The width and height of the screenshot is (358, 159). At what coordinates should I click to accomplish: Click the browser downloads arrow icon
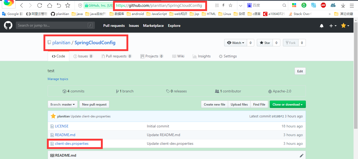pyautogui.click(x=343, y=5)
